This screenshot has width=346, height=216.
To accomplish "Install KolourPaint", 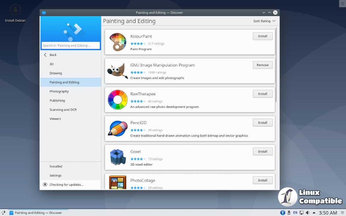I will 262,36.
